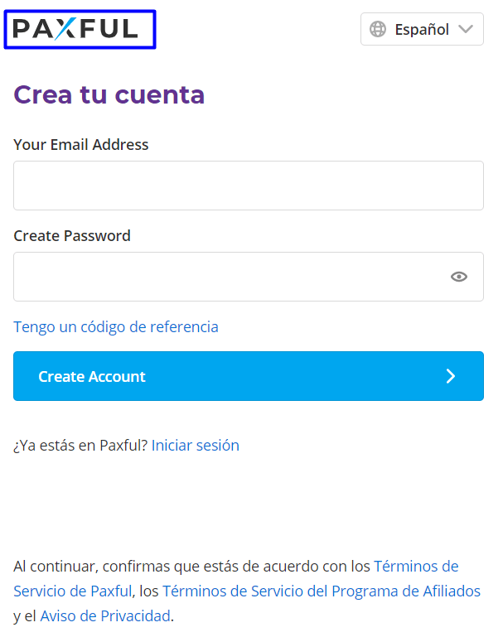Click the globe icon in language selector
Viewport: 503px width, 637px height.
378,29
